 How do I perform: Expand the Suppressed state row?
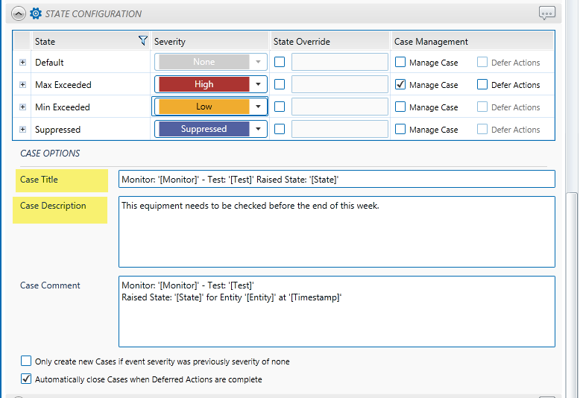tap(22, 130)
